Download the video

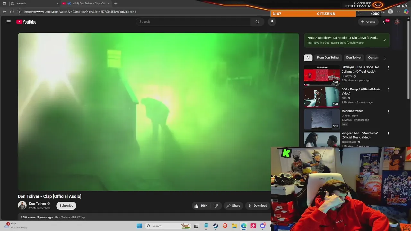(x=258, y=206)
